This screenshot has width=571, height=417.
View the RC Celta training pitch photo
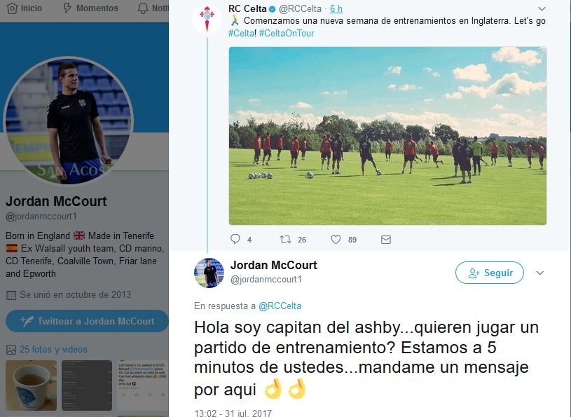click(387, 136)
